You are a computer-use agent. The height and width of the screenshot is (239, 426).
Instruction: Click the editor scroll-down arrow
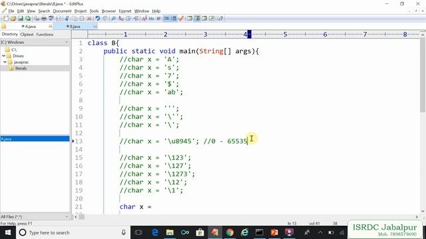click(423, 211)
